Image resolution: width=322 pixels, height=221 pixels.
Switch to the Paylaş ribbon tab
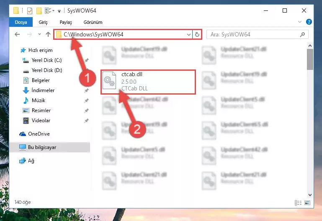pos(66,22)
